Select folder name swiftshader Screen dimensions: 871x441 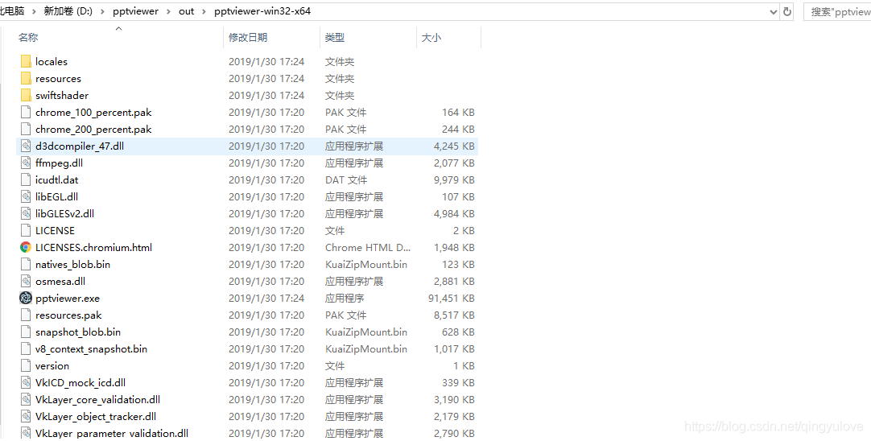[62, 96]
